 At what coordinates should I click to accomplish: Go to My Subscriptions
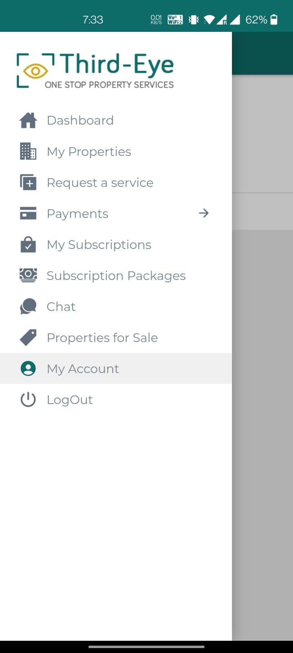(116, 244)
